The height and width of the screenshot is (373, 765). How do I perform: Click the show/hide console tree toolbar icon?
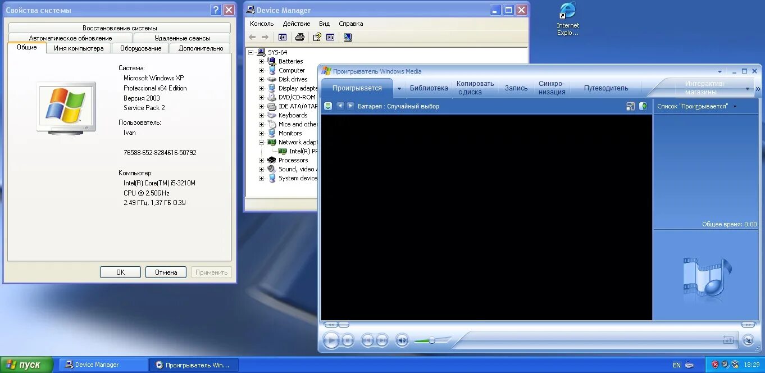[283, 37]
